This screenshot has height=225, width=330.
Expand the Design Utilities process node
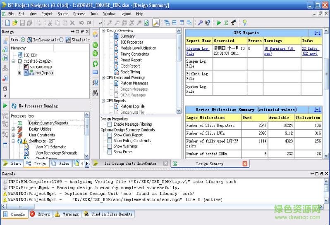pyautogui.click(x=13, y=129)
